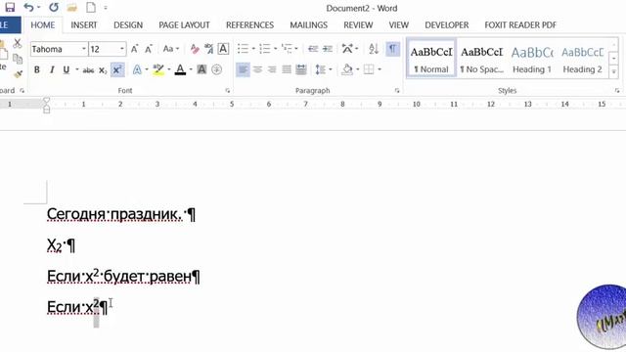This screenshot has width=626, height=352.
Task: Increase font size with Grow Font
Action: tap(135, 49)
